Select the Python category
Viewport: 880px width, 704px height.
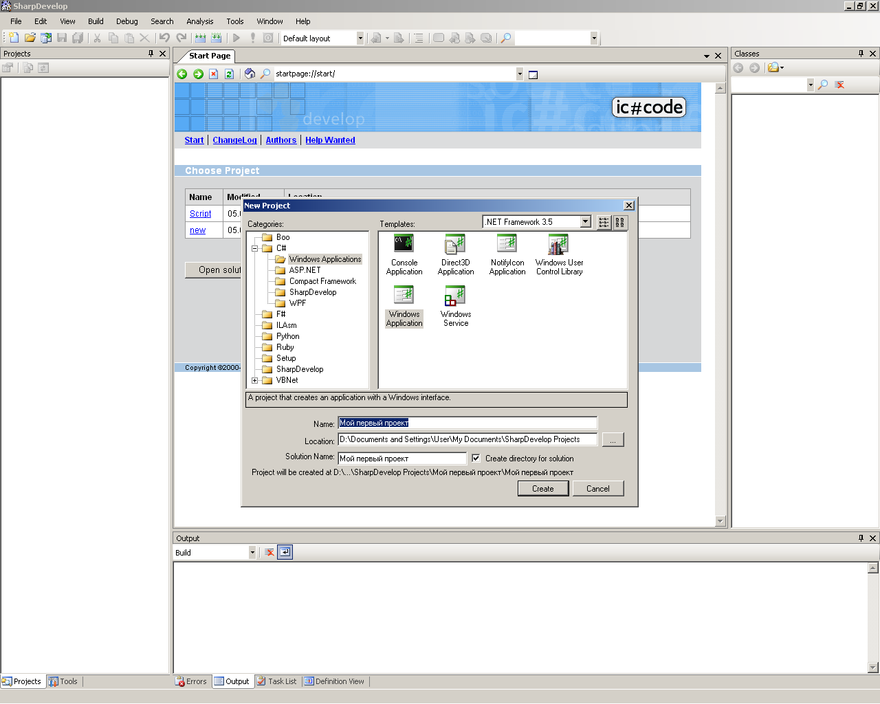tap(287, 336)
